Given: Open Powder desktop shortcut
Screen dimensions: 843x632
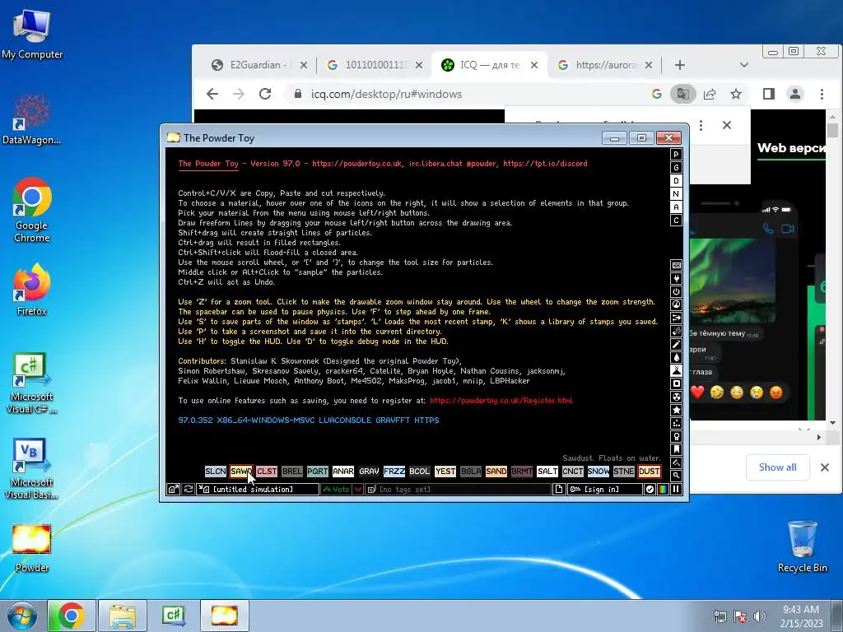Looking at the screenshot, I should [32, 547].
